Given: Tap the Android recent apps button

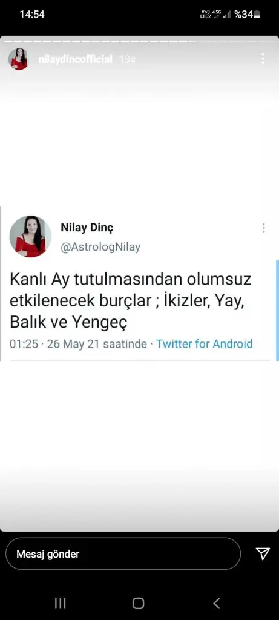Looking at the screenshot, I should (60, 603).
